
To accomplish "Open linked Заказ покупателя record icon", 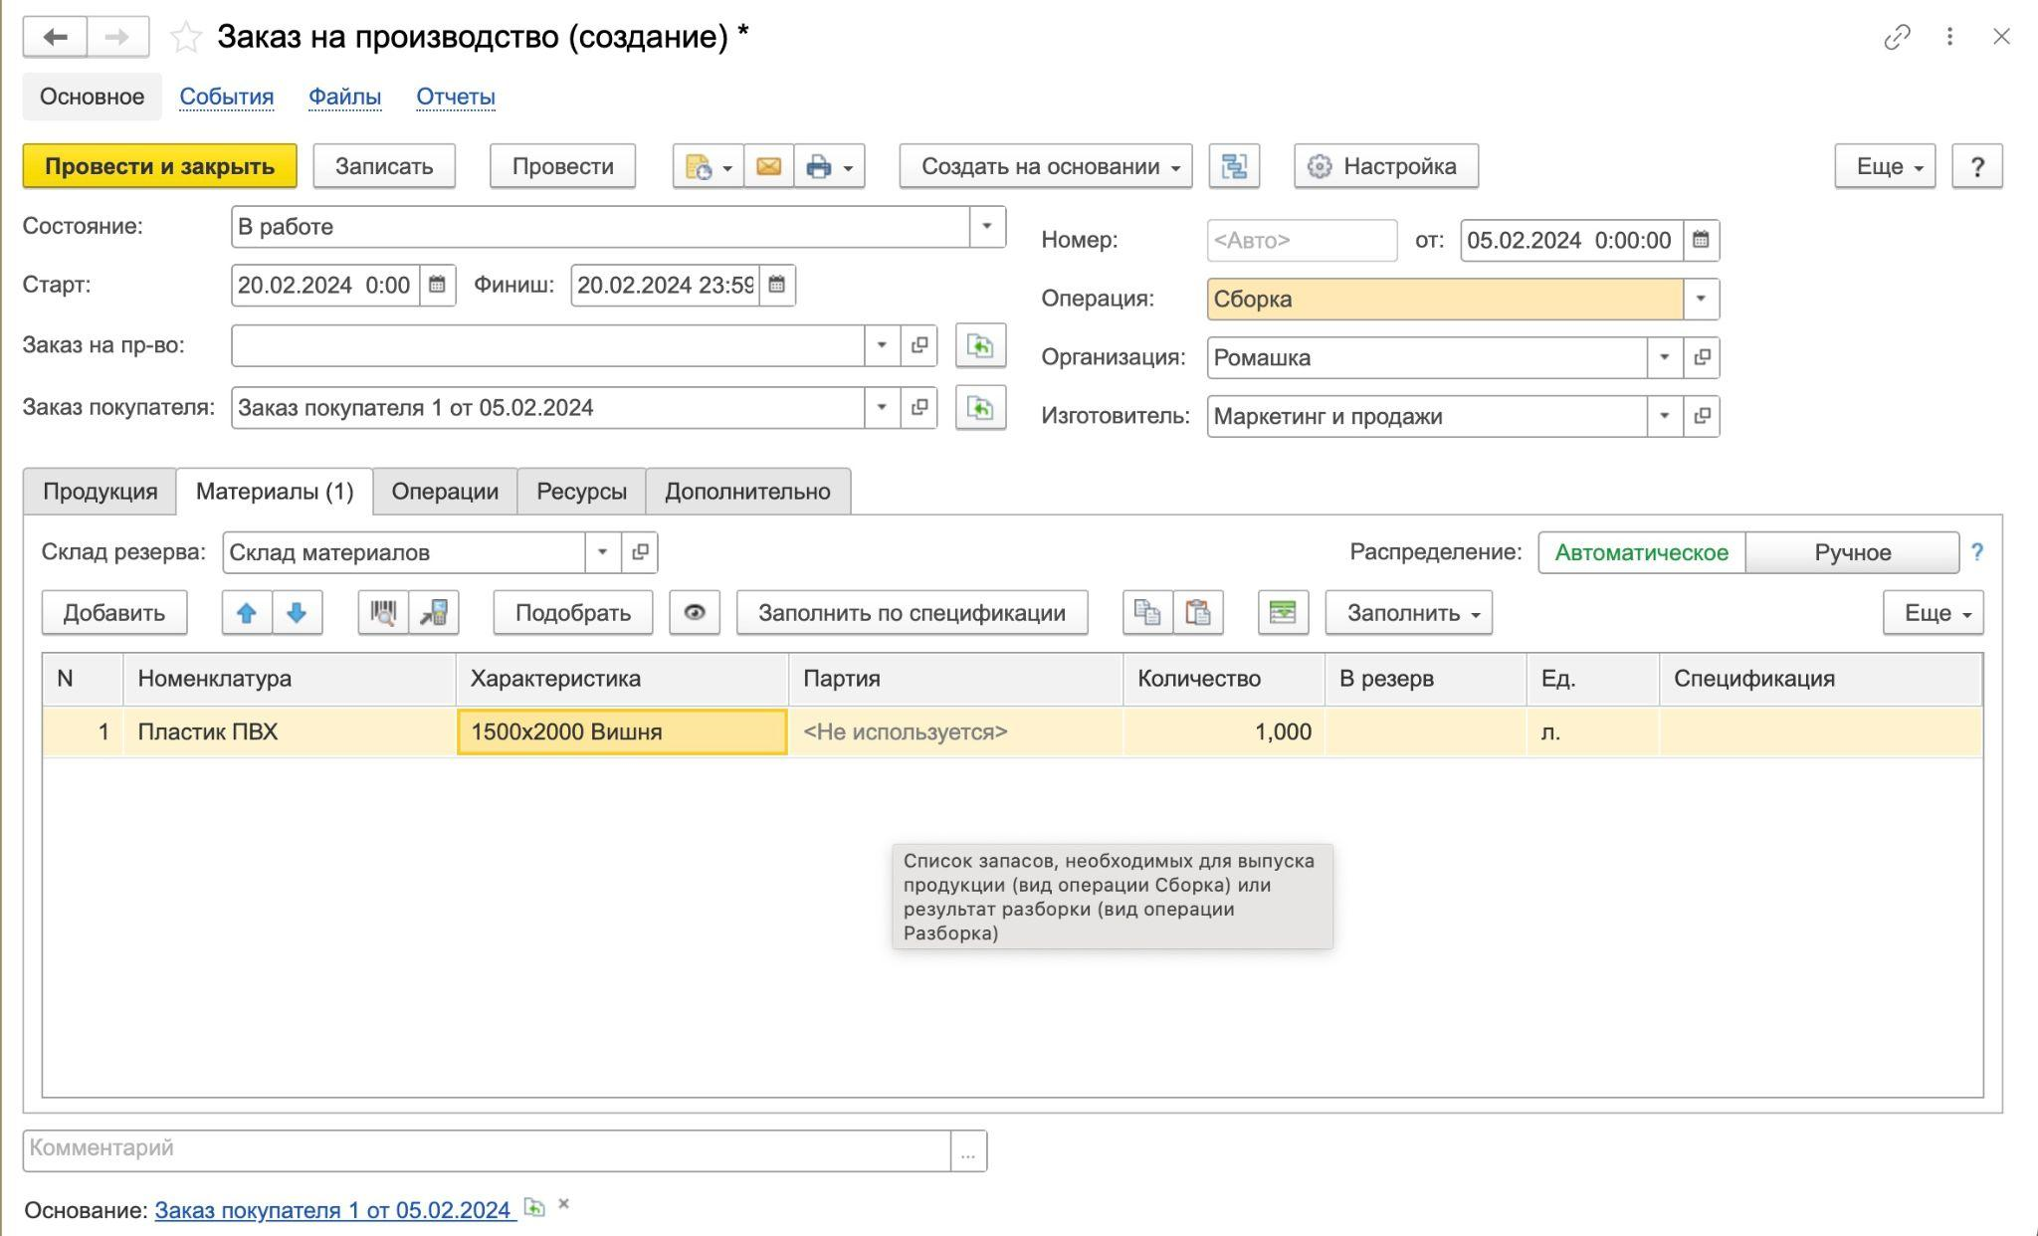I will [x=919, y=408].
